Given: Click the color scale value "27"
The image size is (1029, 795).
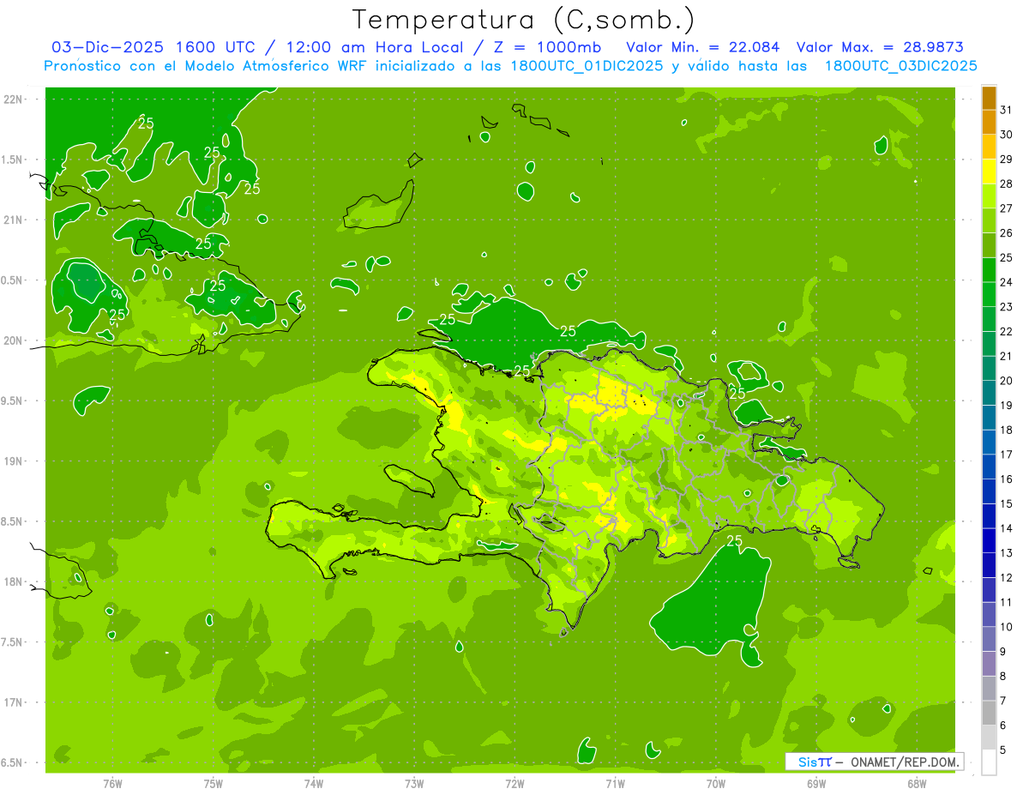Looking at the screenshot, I should (1007, 208).
